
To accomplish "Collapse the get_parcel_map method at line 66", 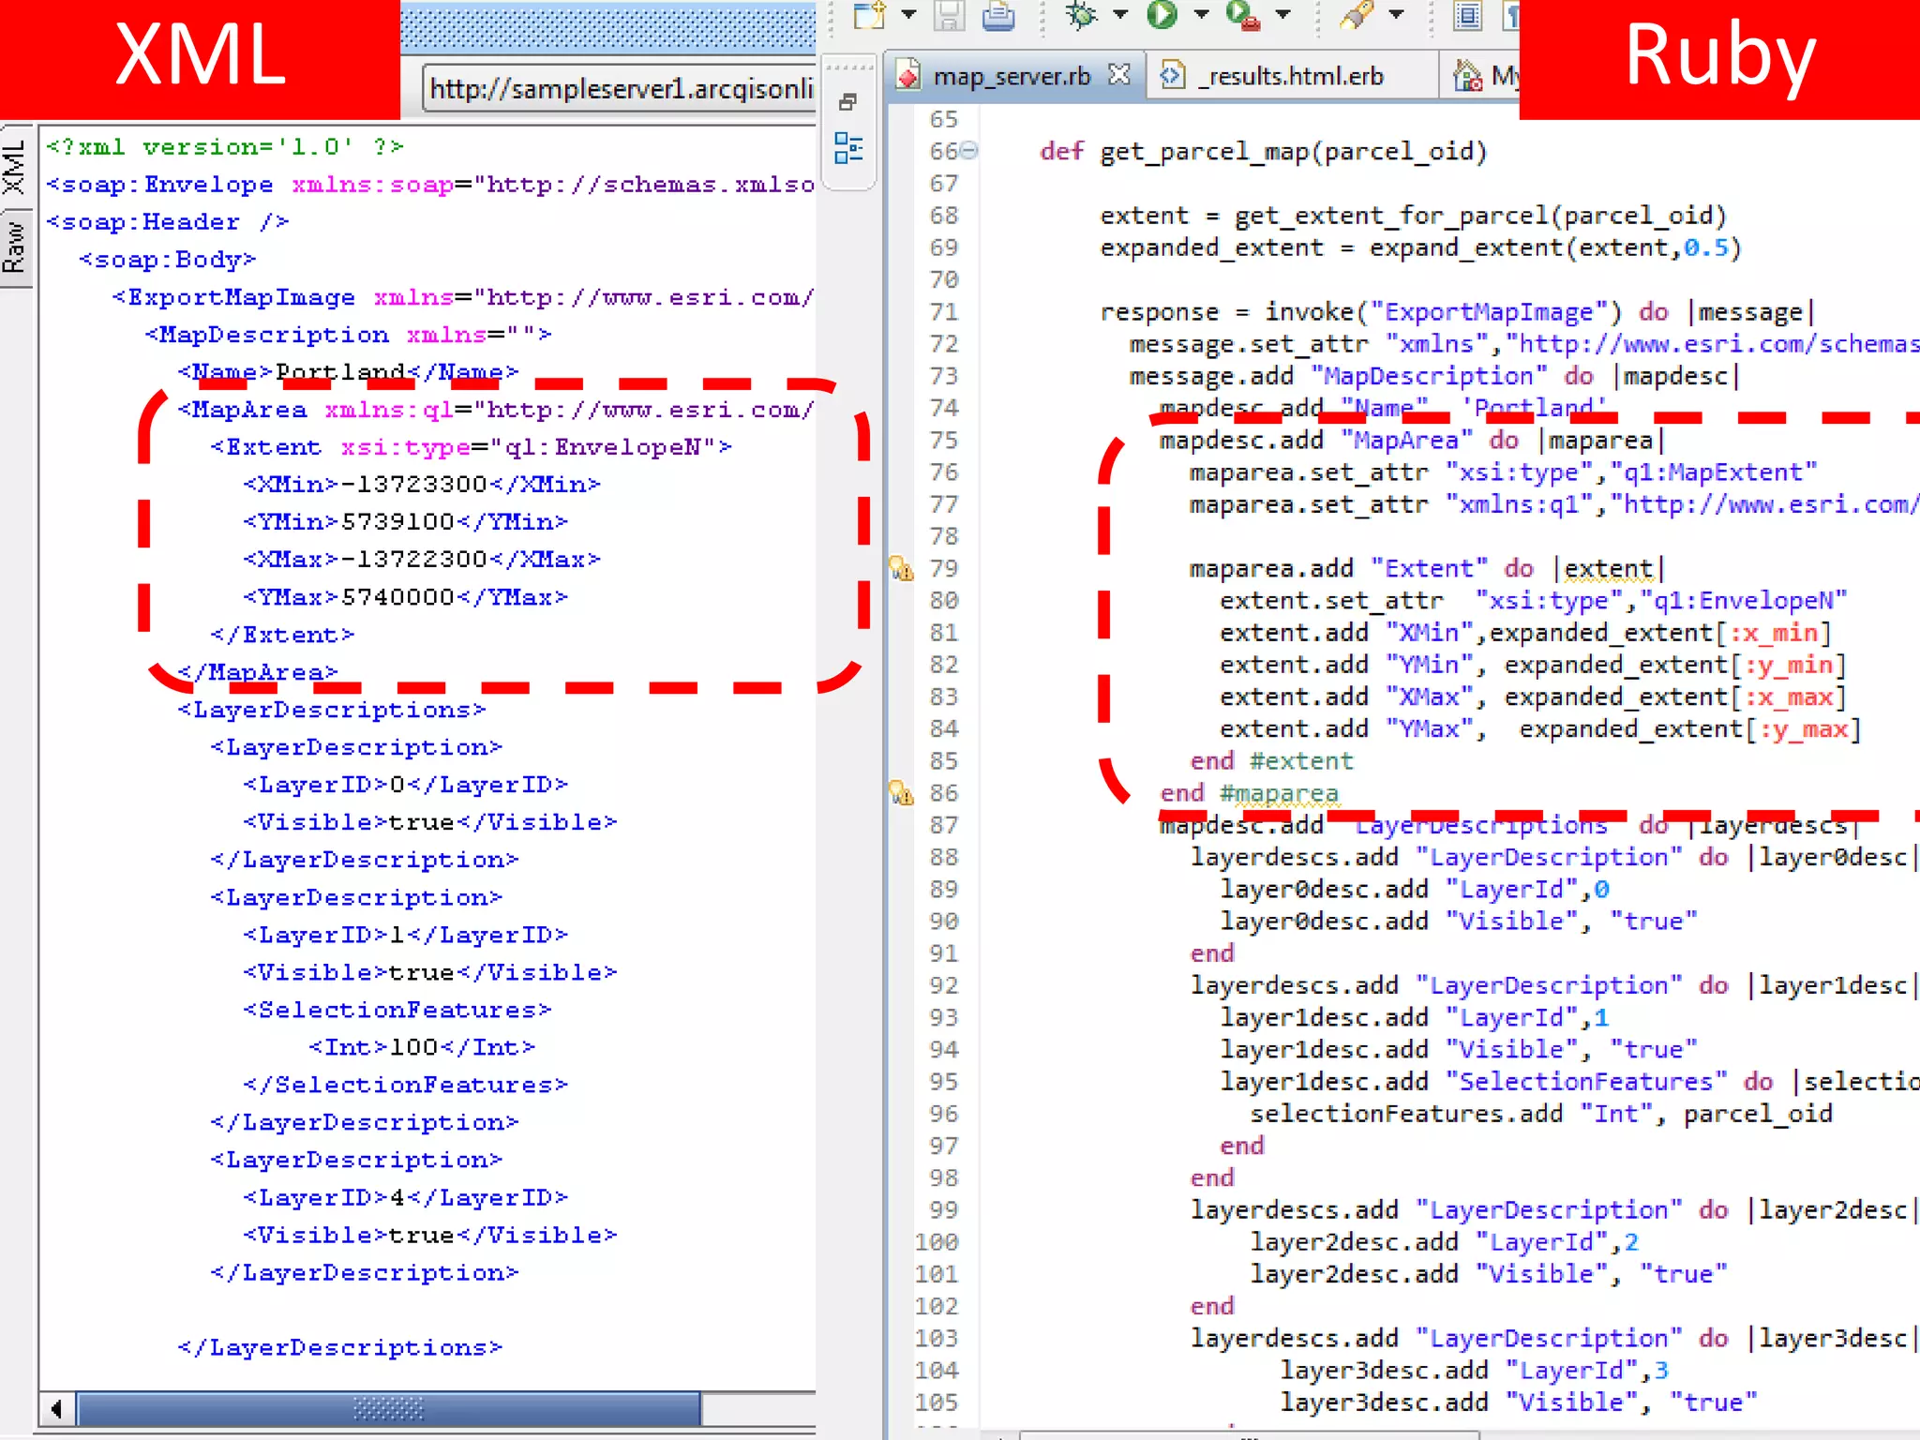I will pyautogui.click(x=970, y=150).
